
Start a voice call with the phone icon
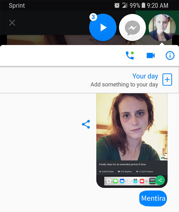[x=130, y=55]
